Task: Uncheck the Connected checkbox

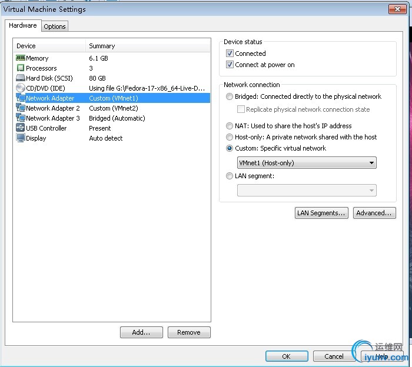Action: point(230,54)
